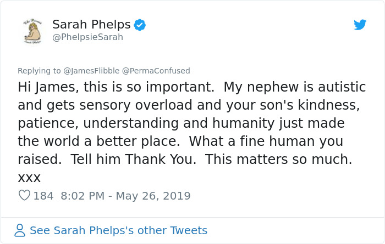Click the 184 likes count
Screen dimensions: 385x244
point(43,196)
